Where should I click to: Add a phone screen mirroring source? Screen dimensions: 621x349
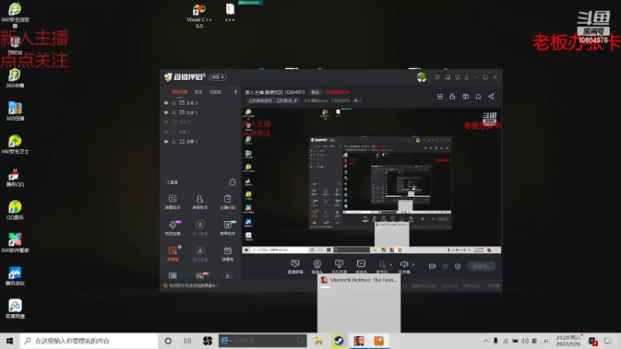(339, 266)
